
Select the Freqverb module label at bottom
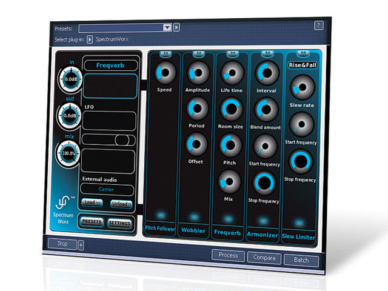coord(227,232)
